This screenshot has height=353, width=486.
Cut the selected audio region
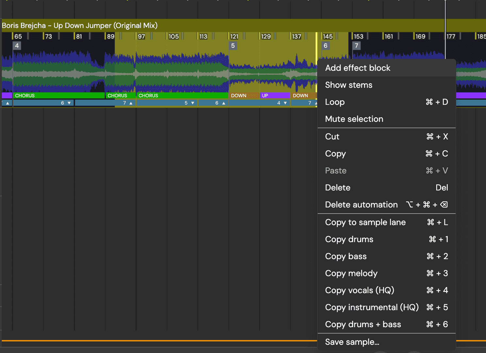(386, 137)
